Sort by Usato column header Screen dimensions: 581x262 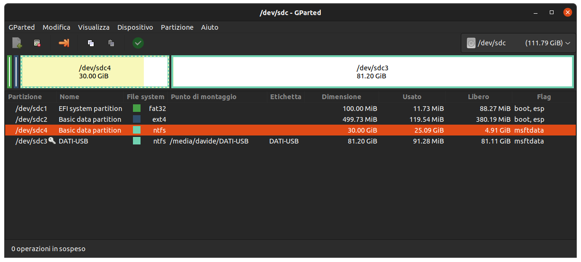412,97
